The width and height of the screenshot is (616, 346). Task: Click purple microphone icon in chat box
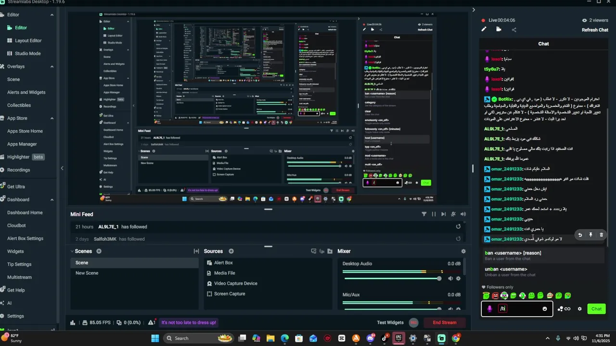490,309
